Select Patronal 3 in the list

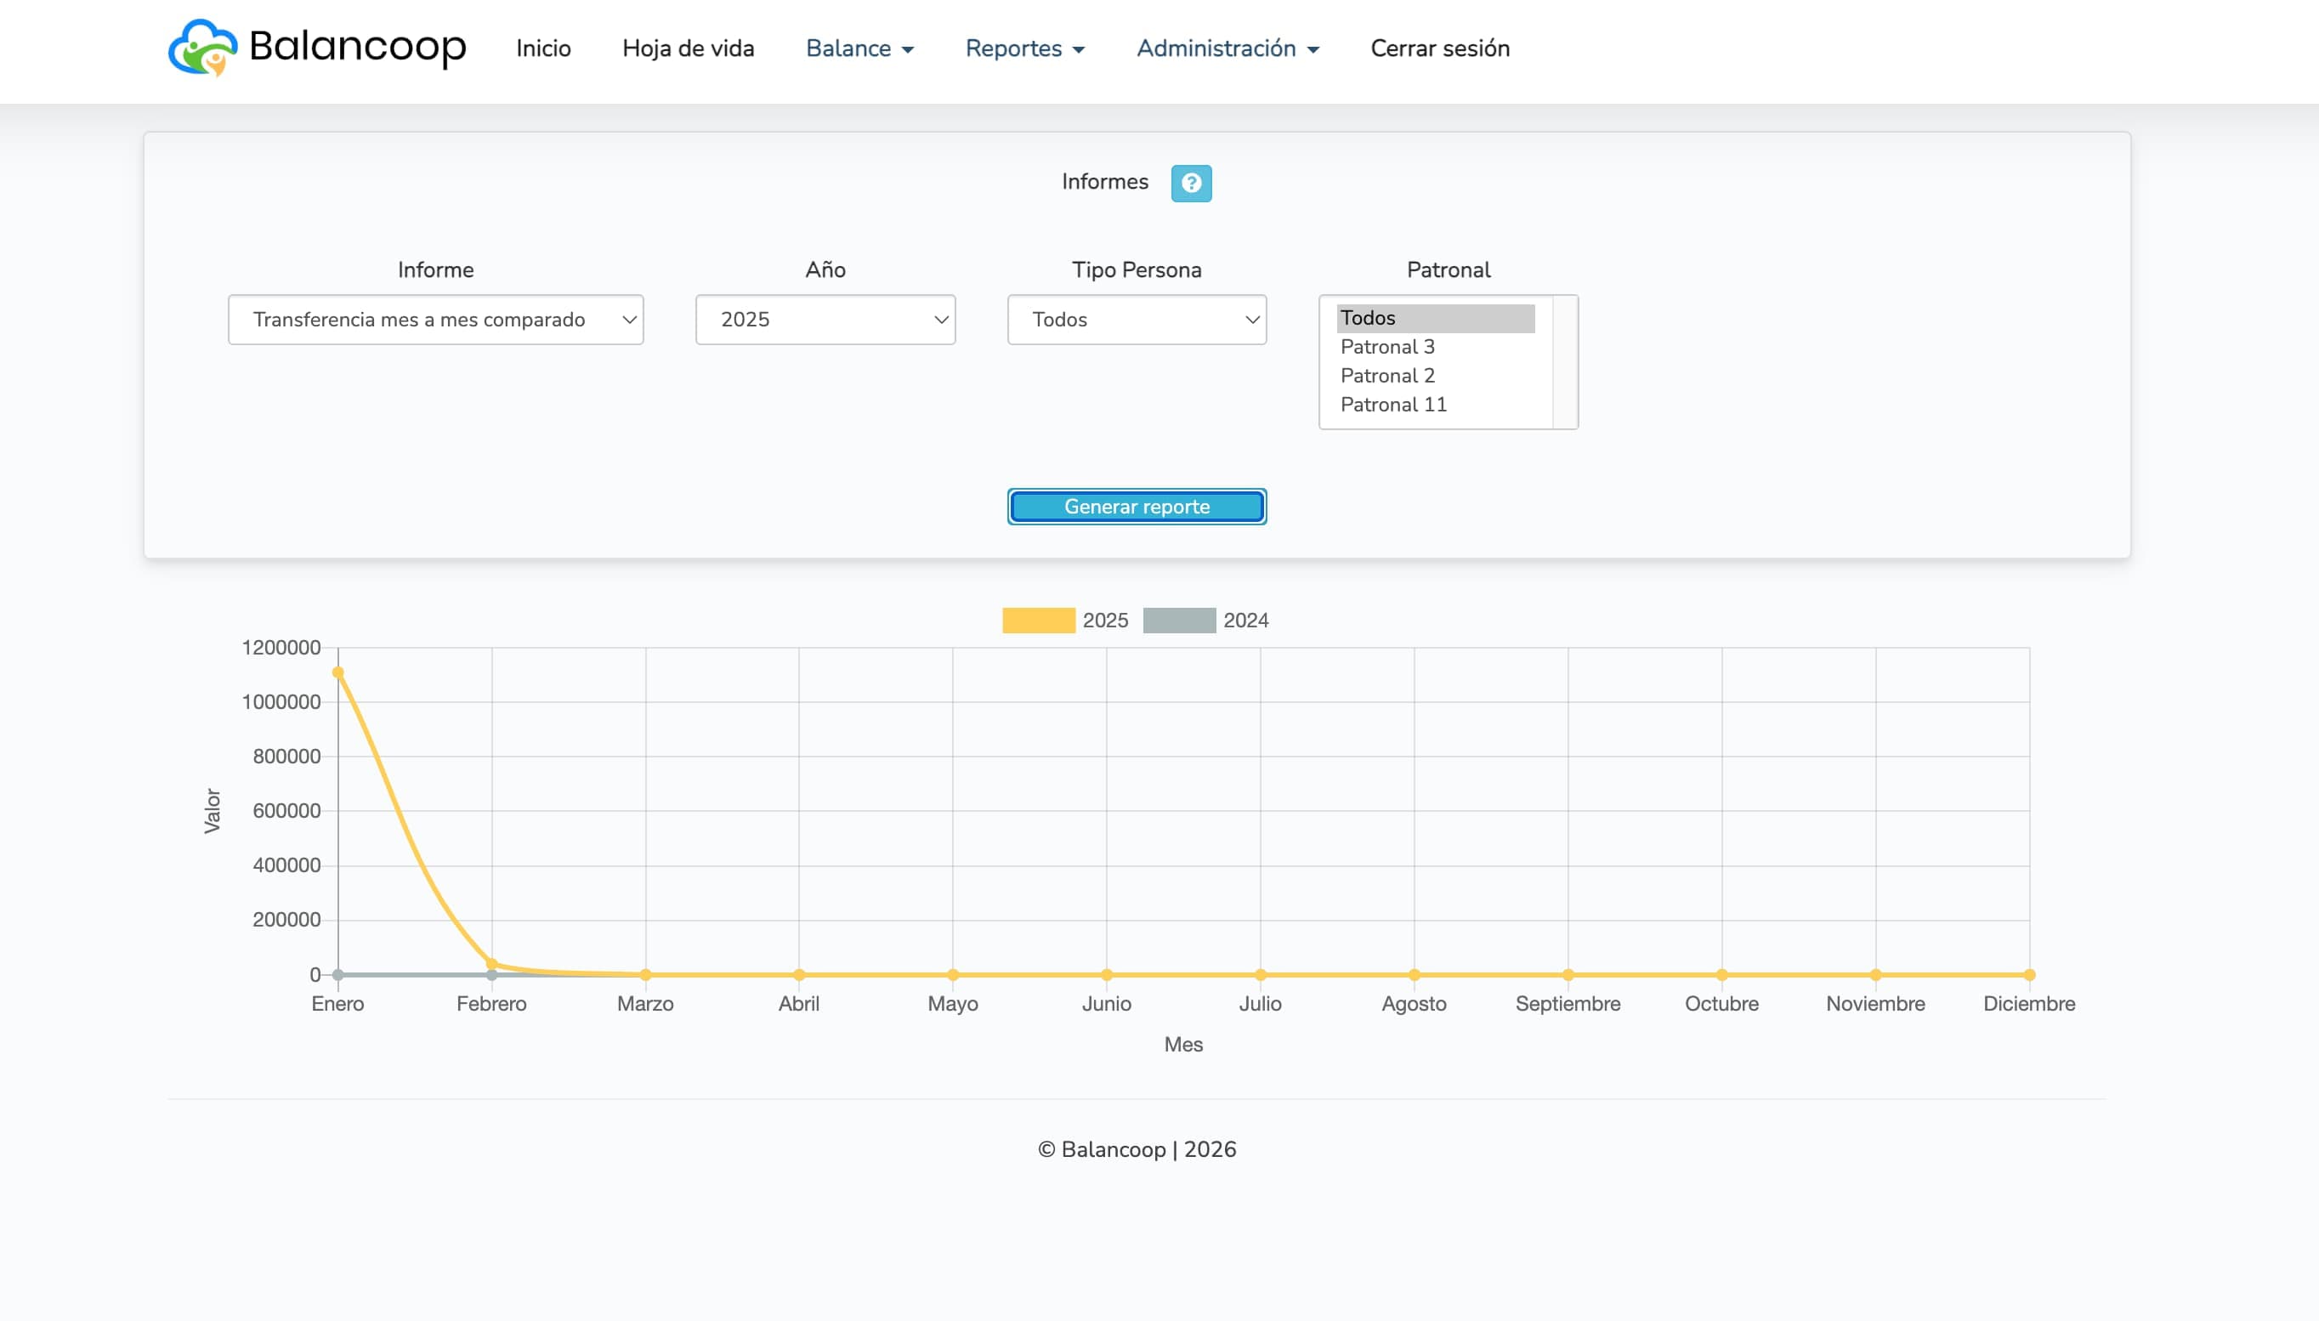(x=1387, y=347)
